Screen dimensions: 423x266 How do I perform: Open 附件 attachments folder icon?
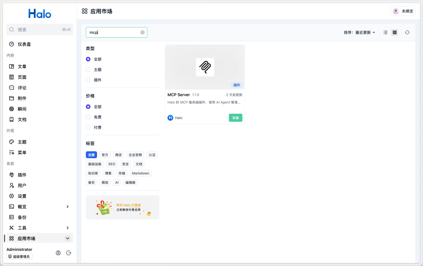pos(12,98)
